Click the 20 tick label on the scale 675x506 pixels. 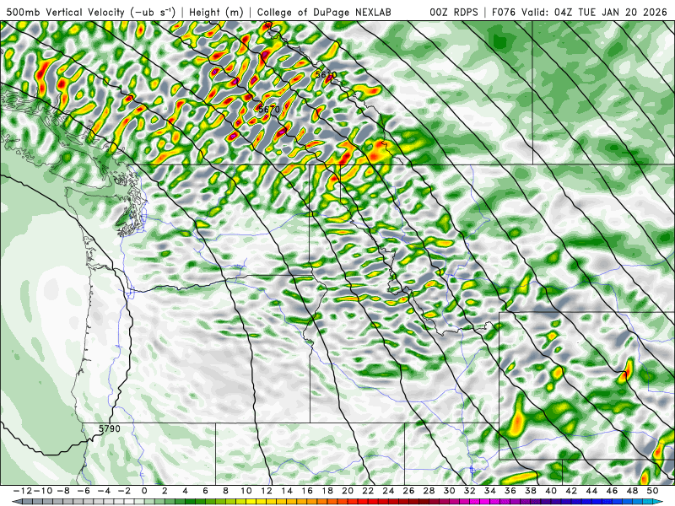click(x=348, y=491)
